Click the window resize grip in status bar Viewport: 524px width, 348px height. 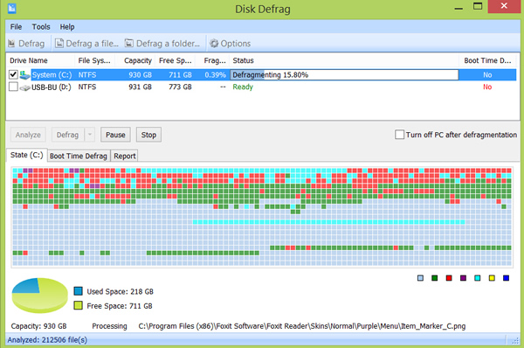point(515,341)
